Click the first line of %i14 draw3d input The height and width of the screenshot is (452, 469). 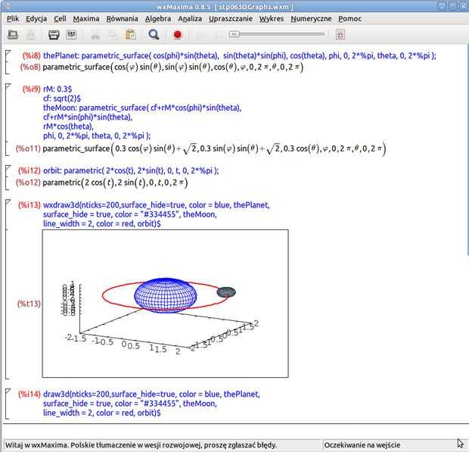click(x=151, y=394)
